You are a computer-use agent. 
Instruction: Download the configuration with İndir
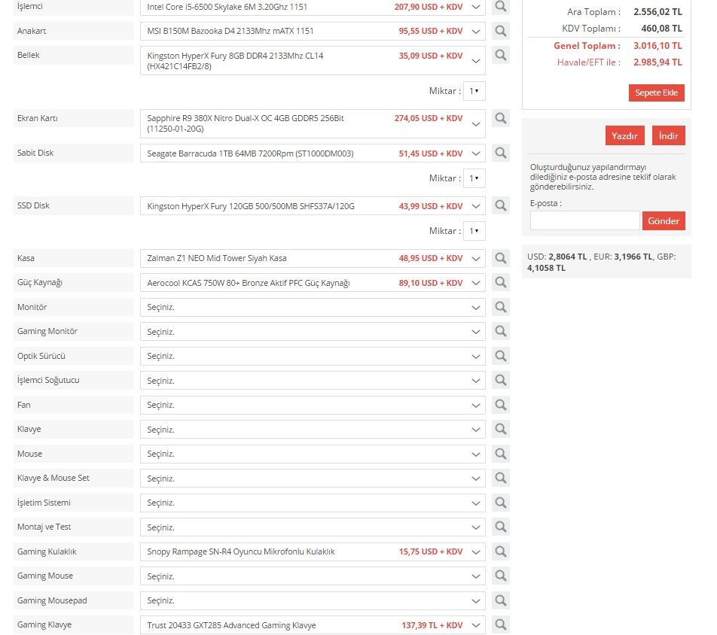tap(668, 135)
